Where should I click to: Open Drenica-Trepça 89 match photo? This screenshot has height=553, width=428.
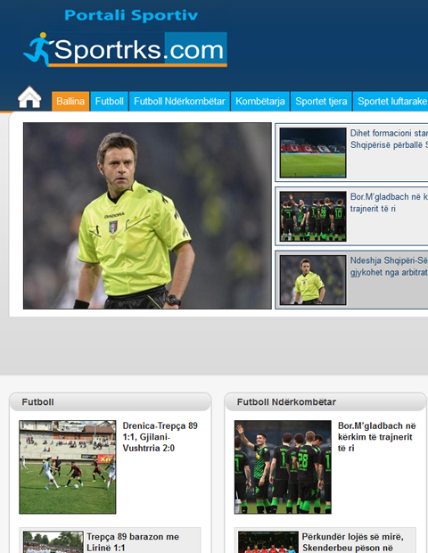click(68, 467)
